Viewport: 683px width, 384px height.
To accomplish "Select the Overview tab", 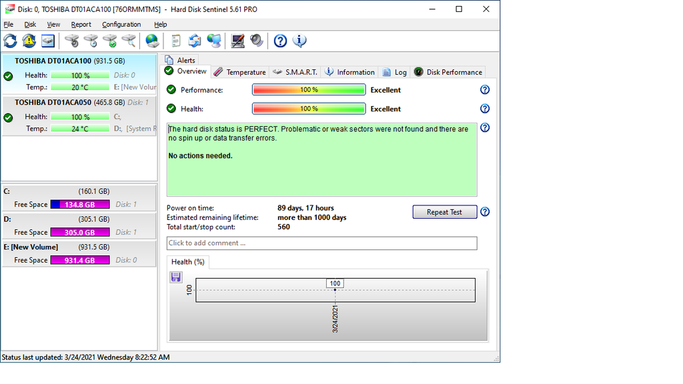I will coord(187,71).
